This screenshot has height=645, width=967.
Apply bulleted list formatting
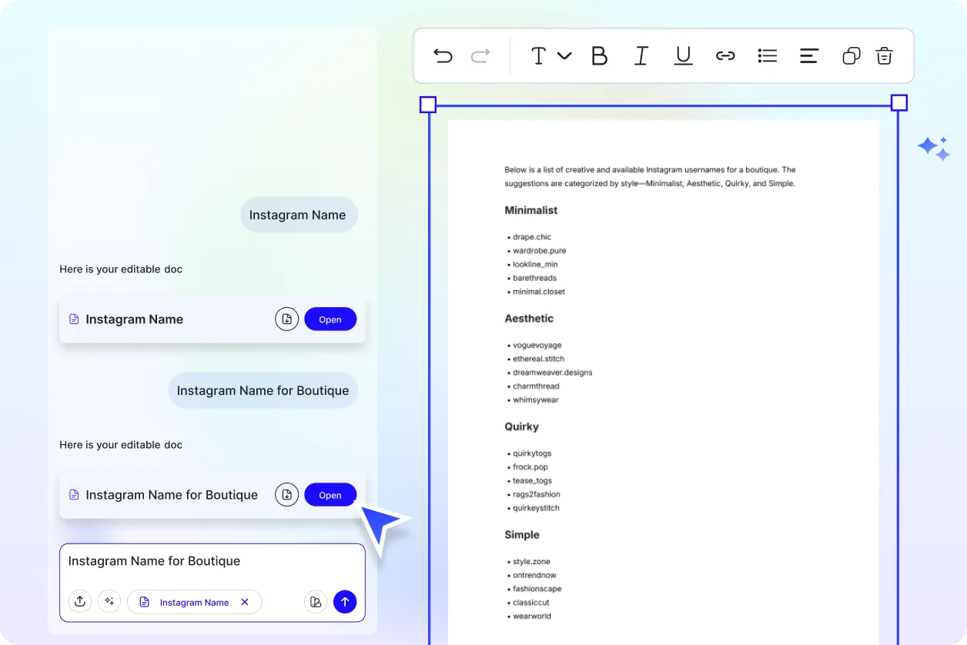click(767, 55)
